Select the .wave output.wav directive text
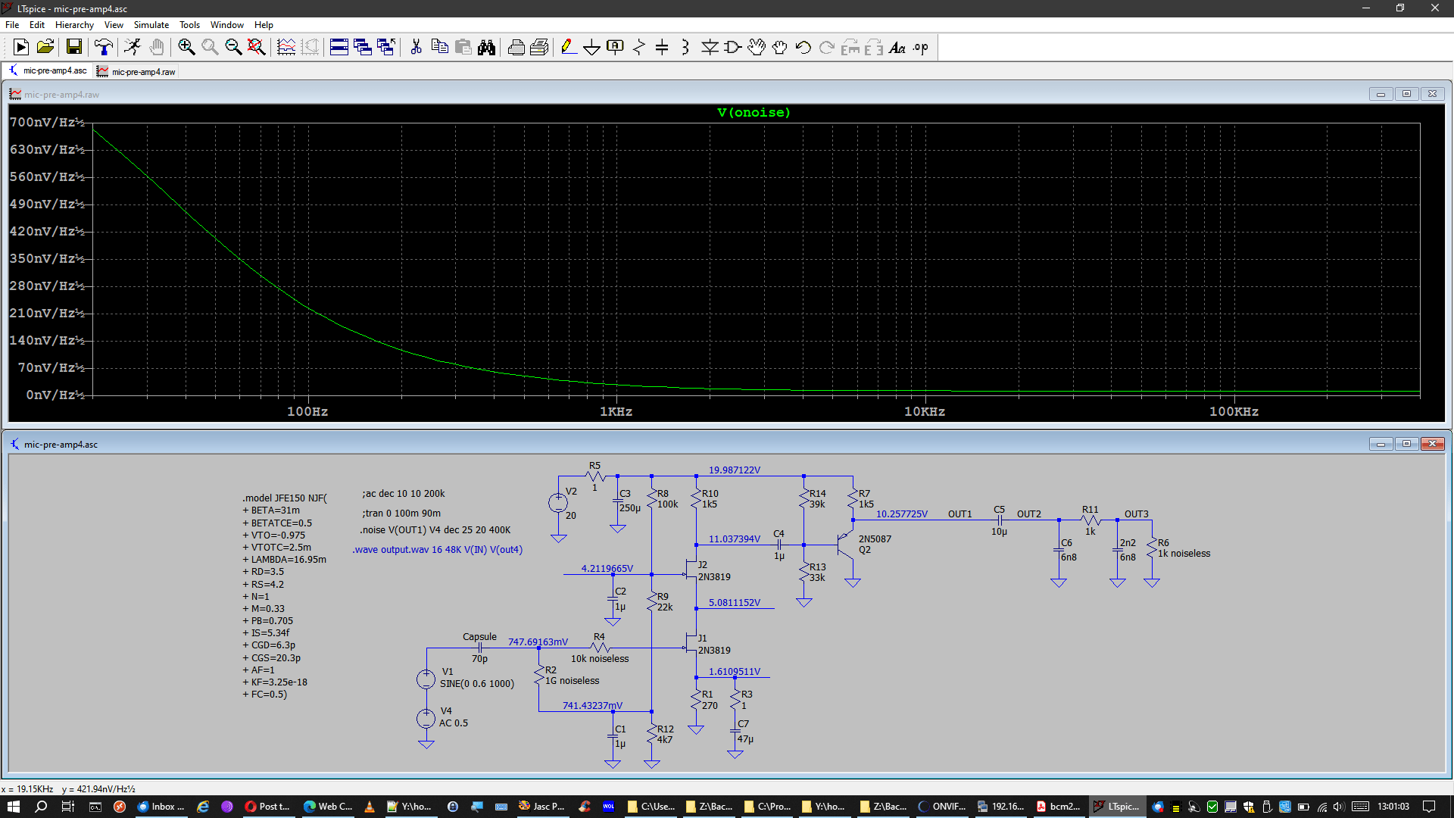This screenshot has width=1454, height=818. (x=438, y=550)
